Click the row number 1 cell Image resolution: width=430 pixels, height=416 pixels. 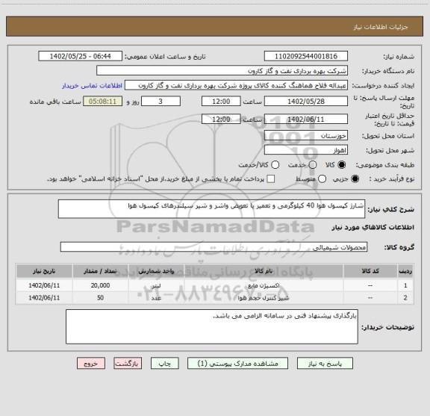click(405, 285)
